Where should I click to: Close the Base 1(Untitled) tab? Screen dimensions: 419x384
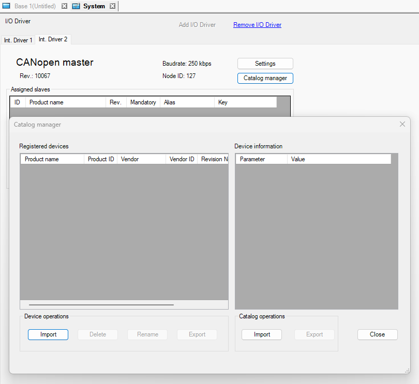point(64,6)
